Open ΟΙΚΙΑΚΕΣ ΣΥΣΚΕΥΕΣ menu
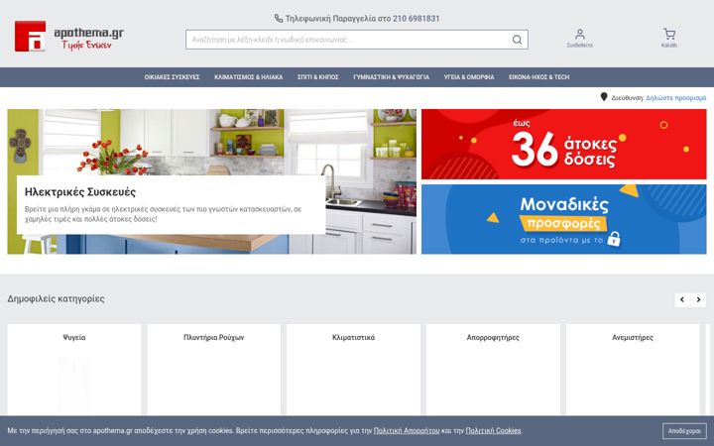714x446 pixels. pyautogui.click(x=173, y=77)
